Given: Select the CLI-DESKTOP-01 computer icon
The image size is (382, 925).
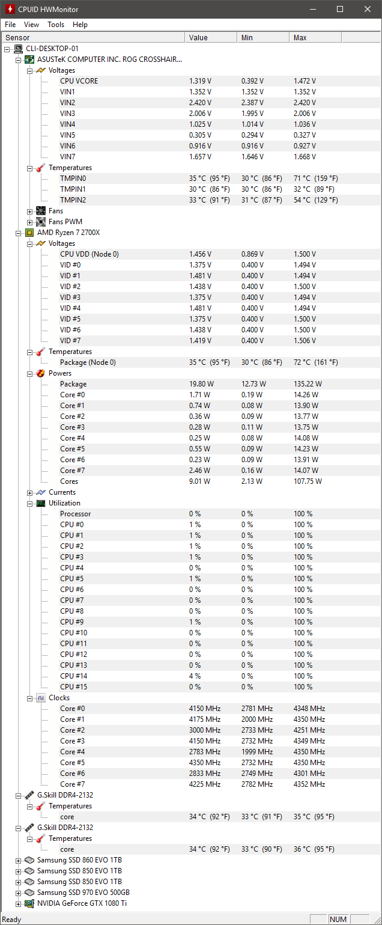Looking at the screenshot, I should pos(19,49).
